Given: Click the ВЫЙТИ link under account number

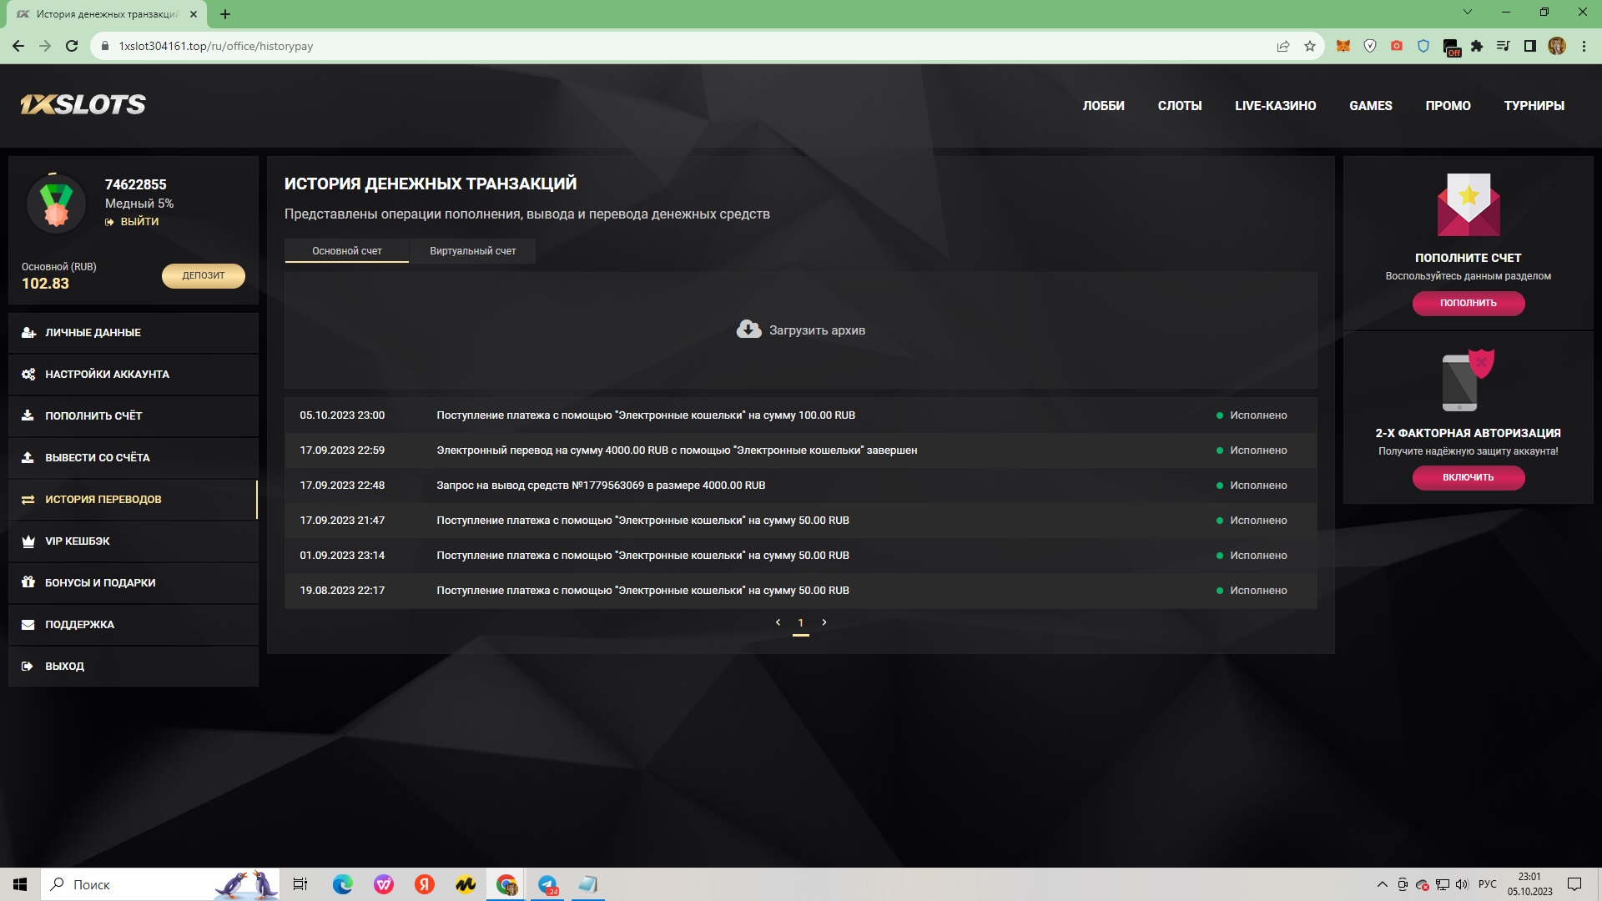Looking at the screenshot, I should point(132,222).
